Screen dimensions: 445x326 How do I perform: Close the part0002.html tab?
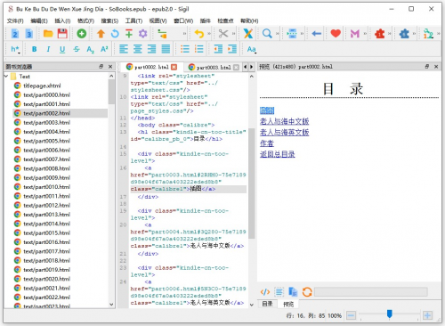(174, 67)
